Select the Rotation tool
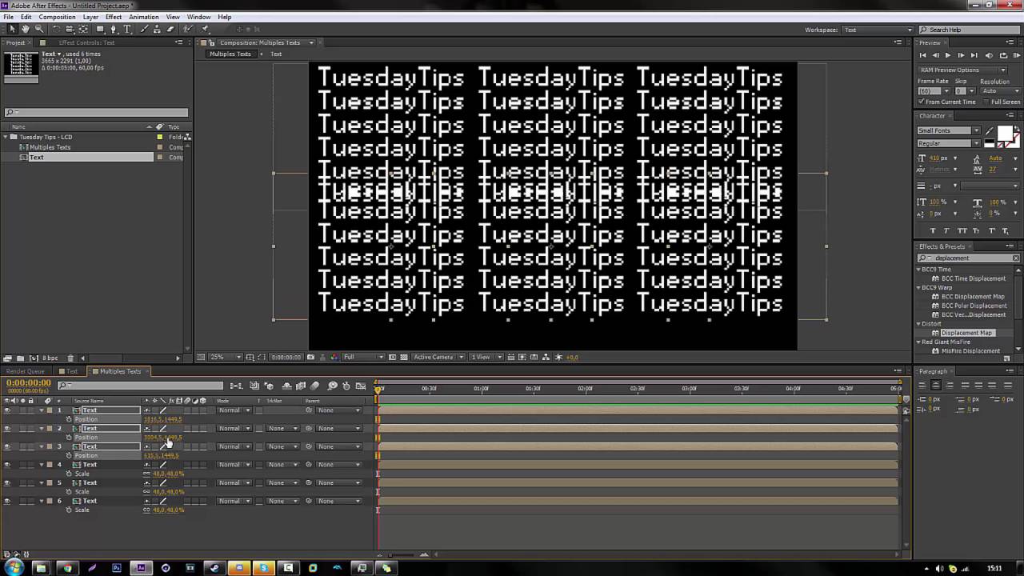The image size is (1024, 576). [56, 29]
